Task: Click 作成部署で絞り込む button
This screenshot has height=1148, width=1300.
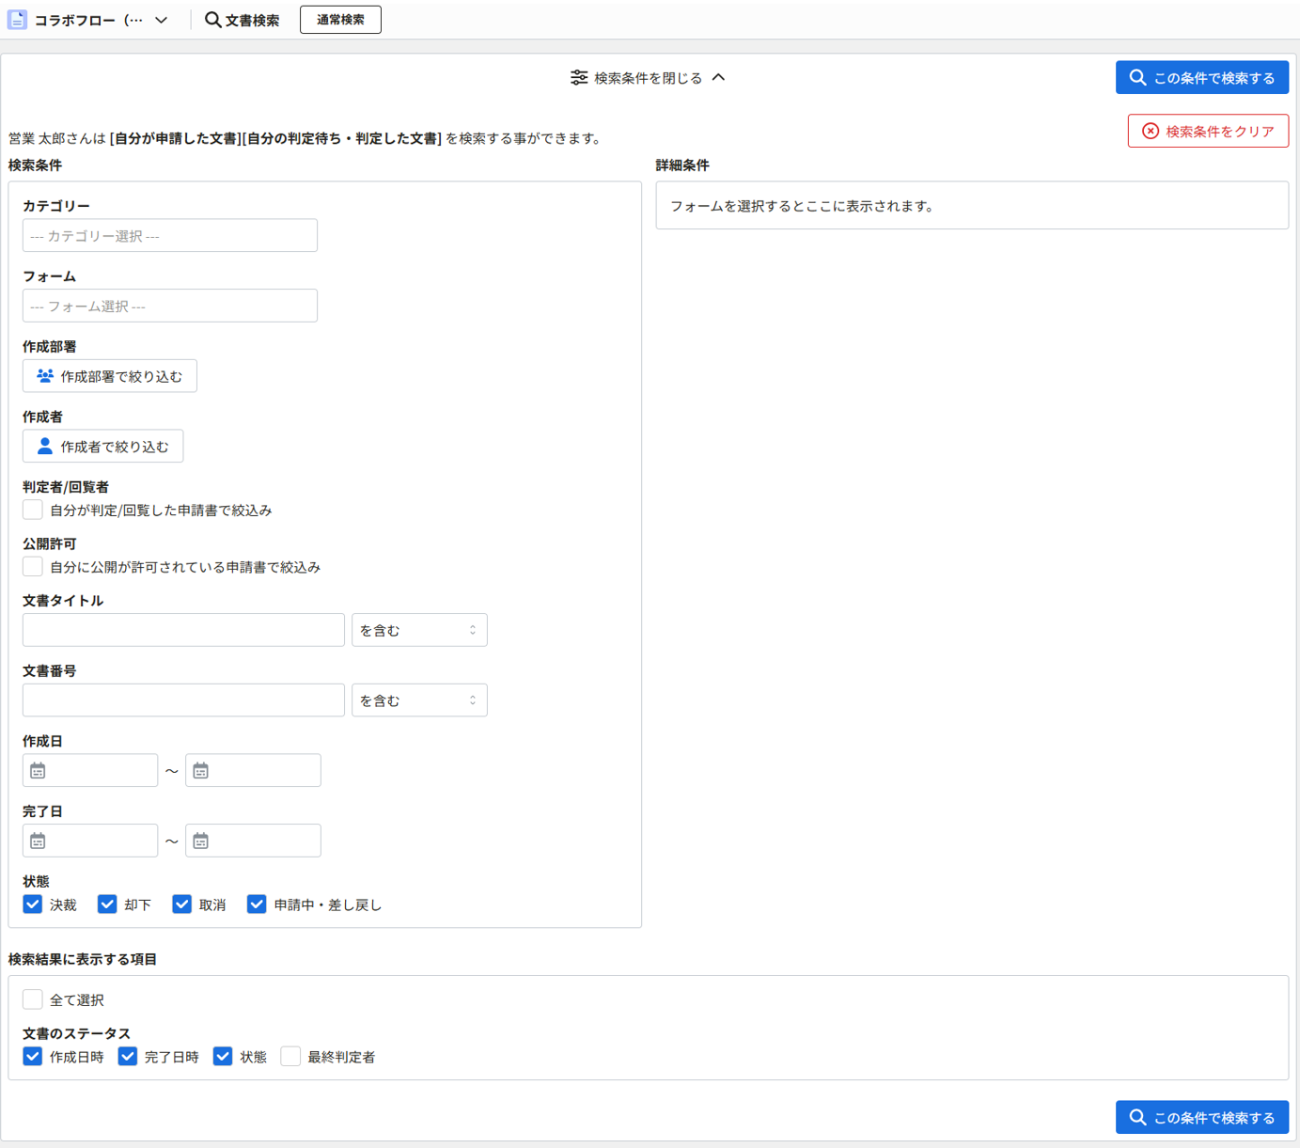Action: [110, 376]
